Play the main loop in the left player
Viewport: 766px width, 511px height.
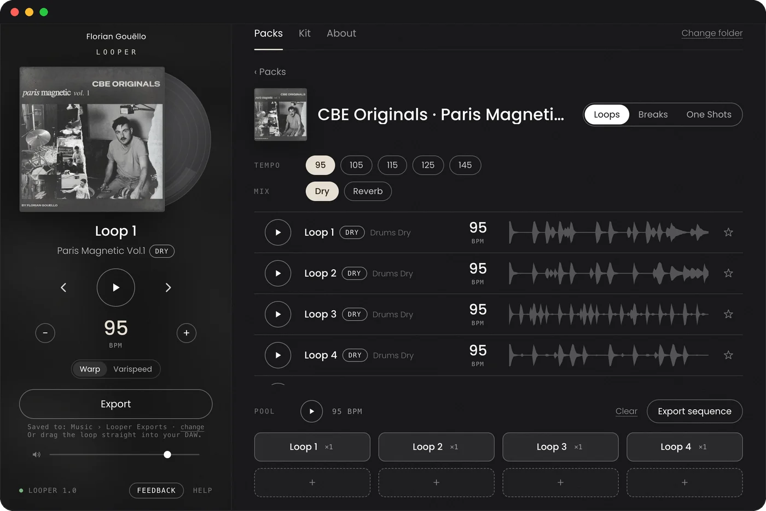(116, 287)
